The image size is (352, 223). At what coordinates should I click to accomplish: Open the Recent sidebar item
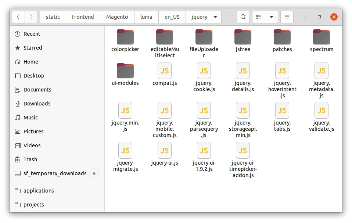point(32,34)
